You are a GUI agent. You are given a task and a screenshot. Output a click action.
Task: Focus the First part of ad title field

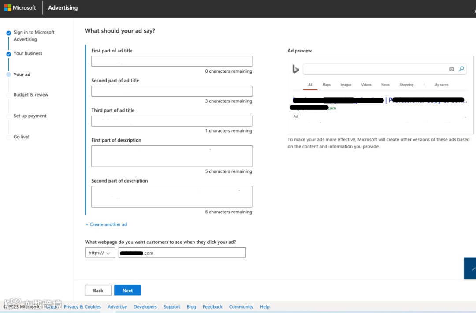pos(171,61)
